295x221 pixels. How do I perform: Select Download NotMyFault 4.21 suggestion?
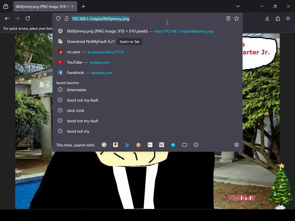point(147,41)
